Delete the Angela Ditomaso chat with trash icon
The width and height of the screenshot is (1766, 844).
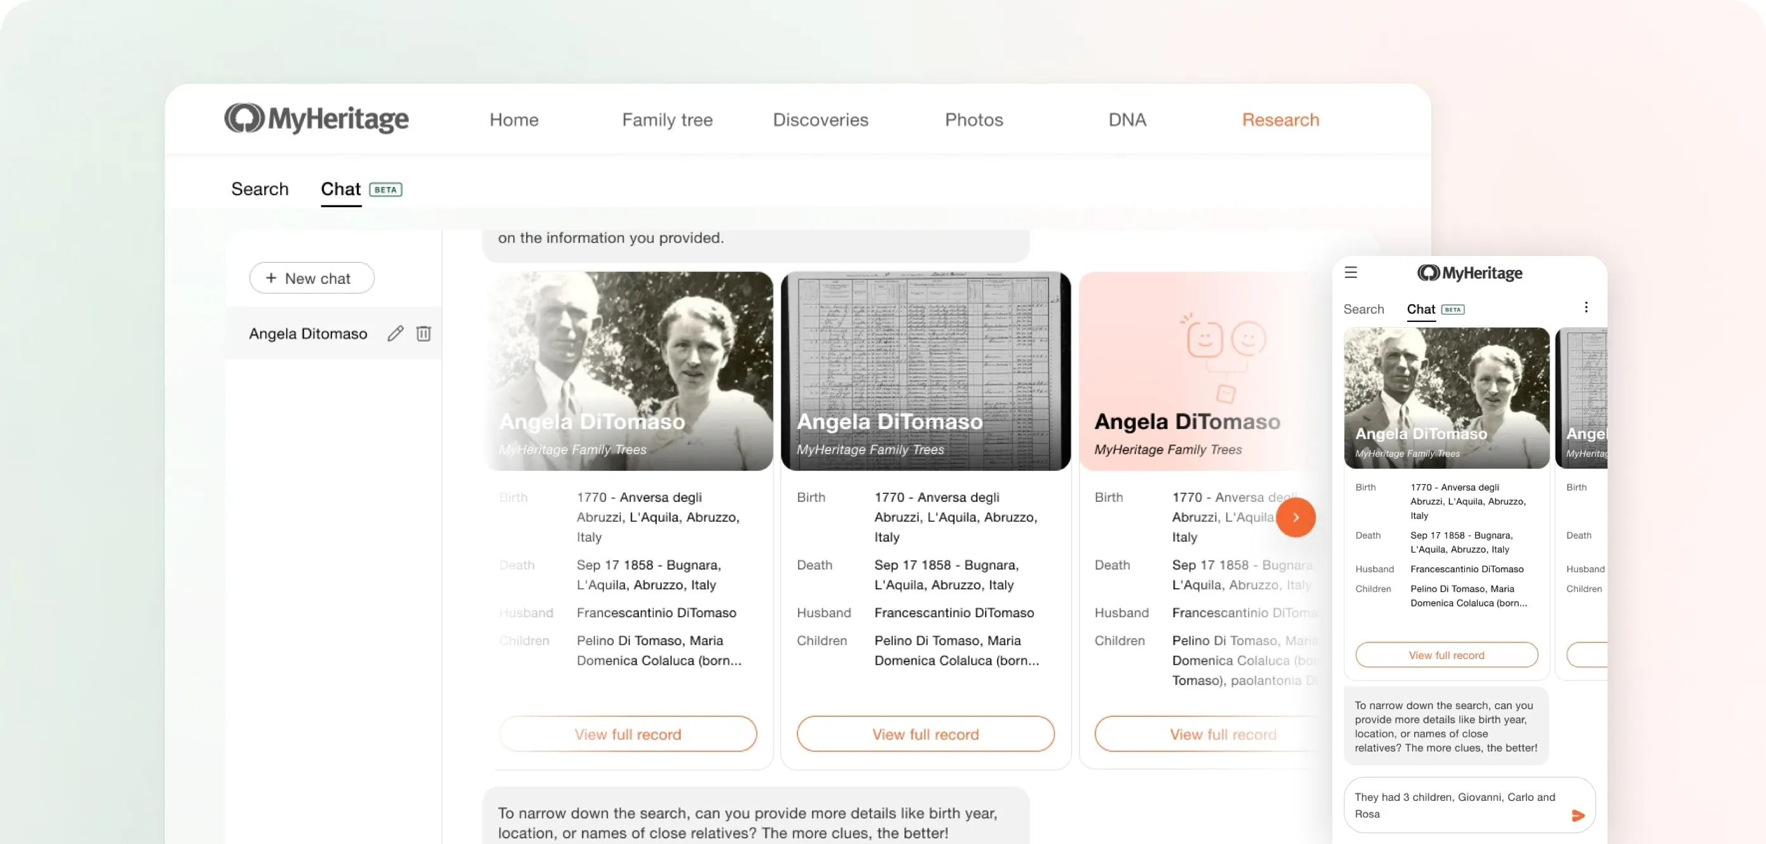click(x=423, y=334)
